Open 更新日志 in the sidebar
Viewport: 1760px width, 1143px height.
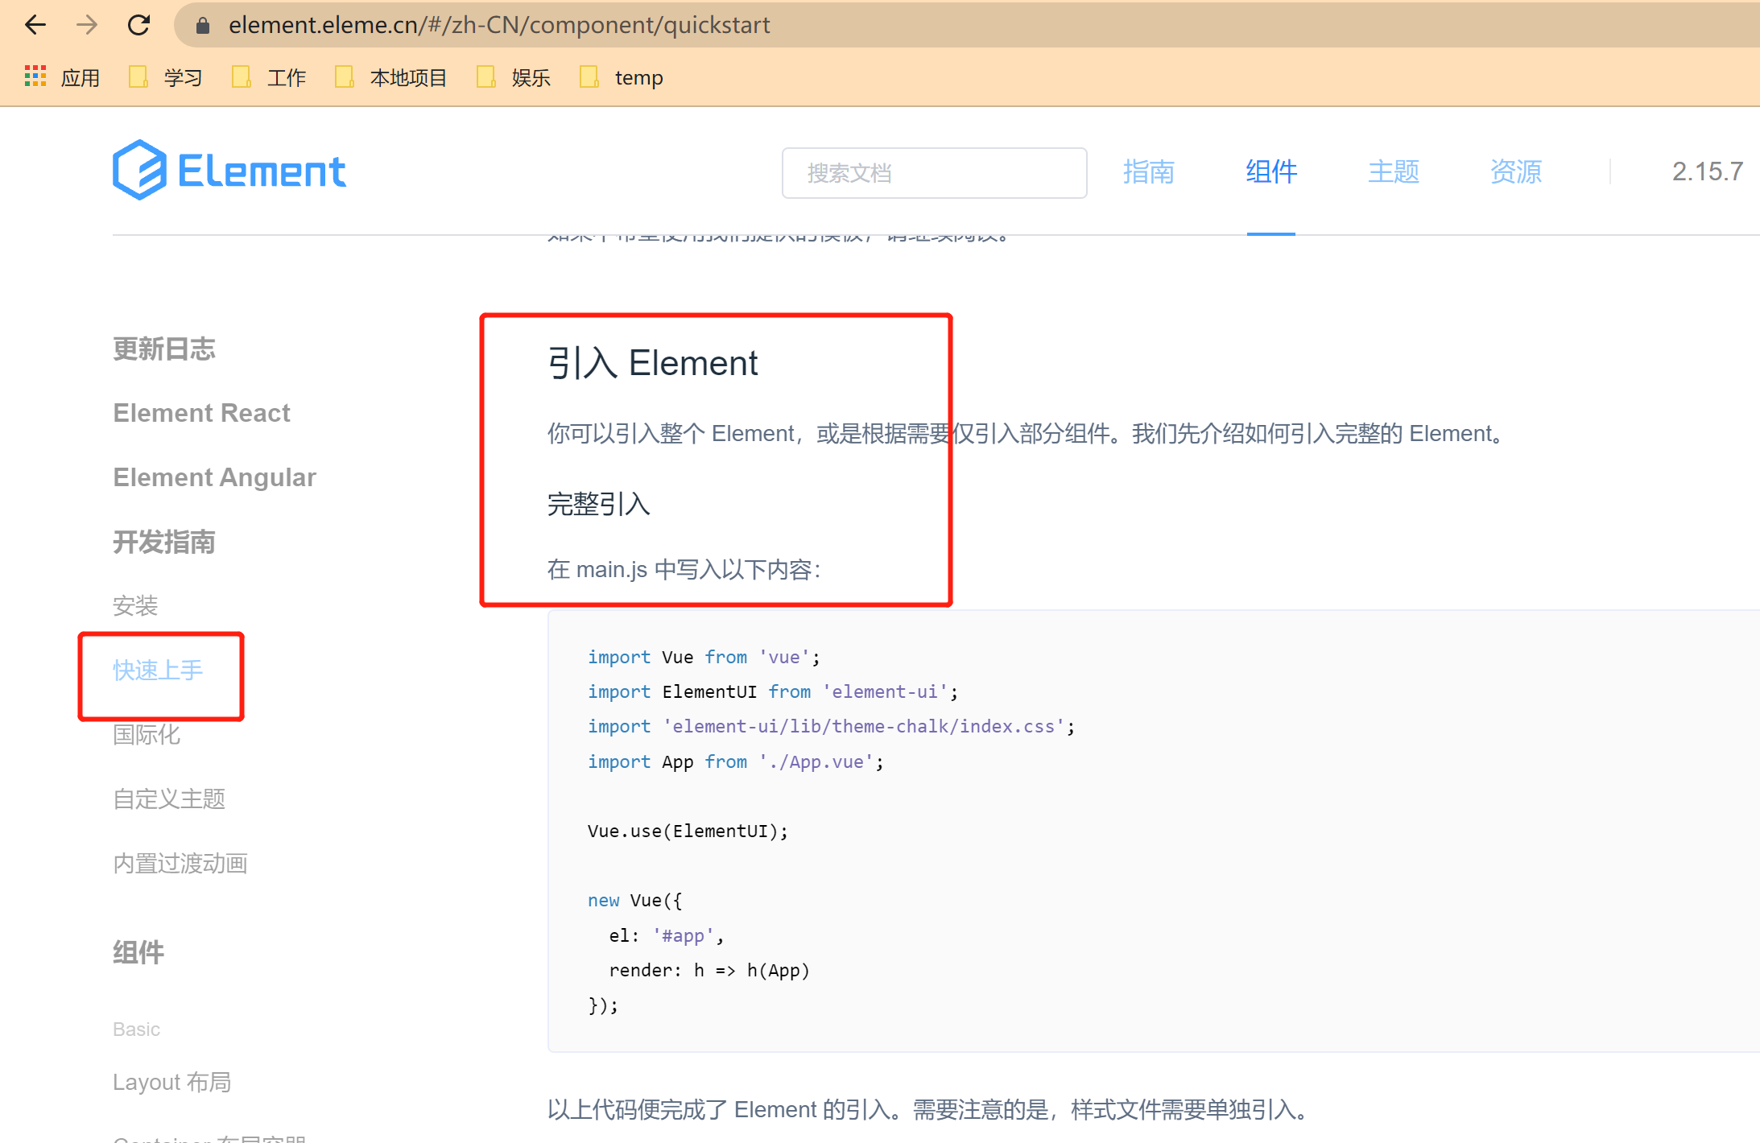point(164,349)
